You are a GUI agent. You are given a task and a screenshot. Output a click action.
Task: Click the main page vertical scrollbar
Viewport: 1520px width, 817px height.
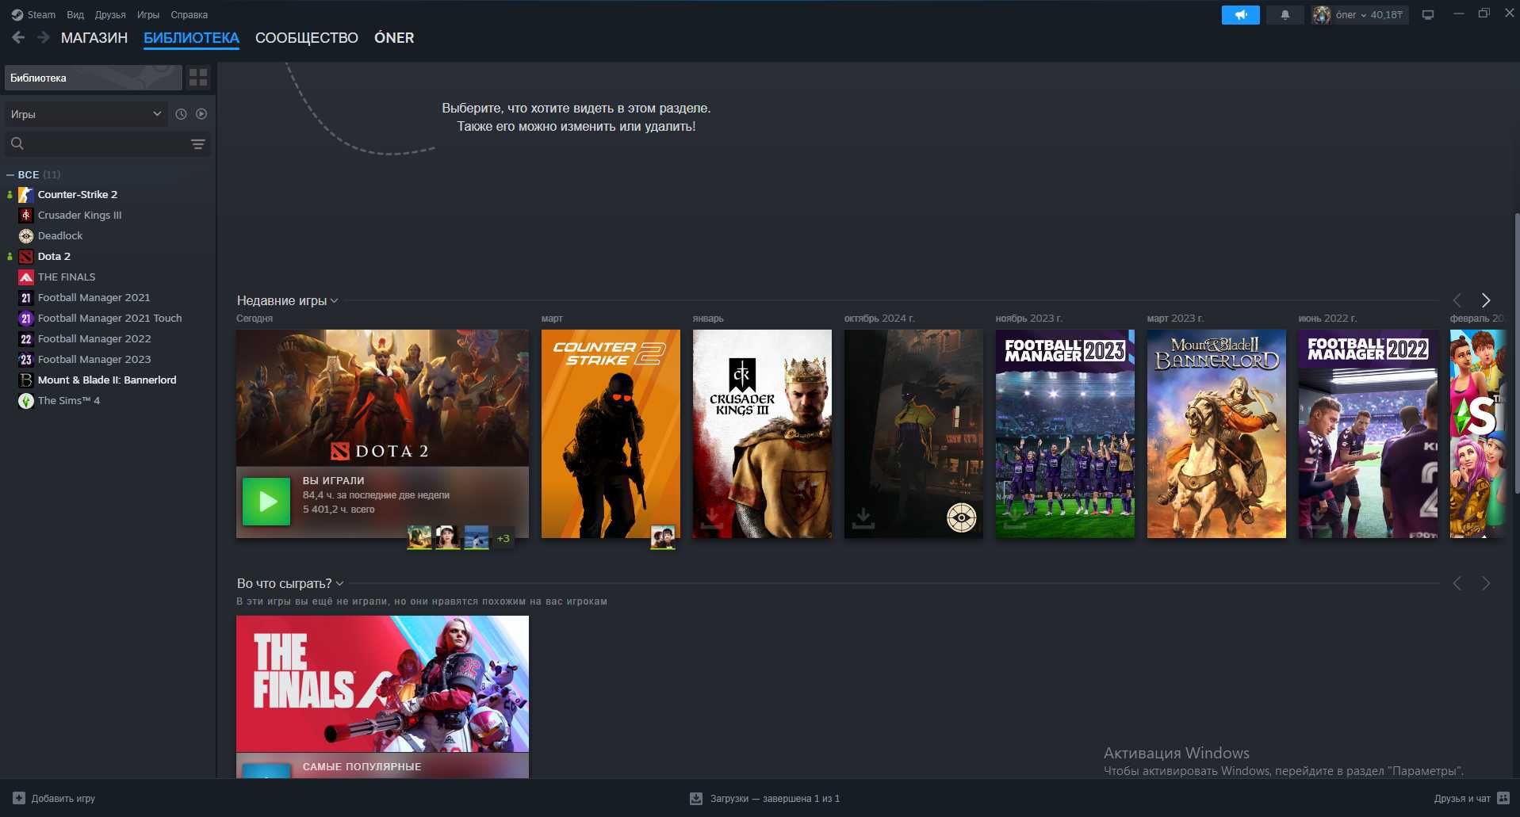1516,353
